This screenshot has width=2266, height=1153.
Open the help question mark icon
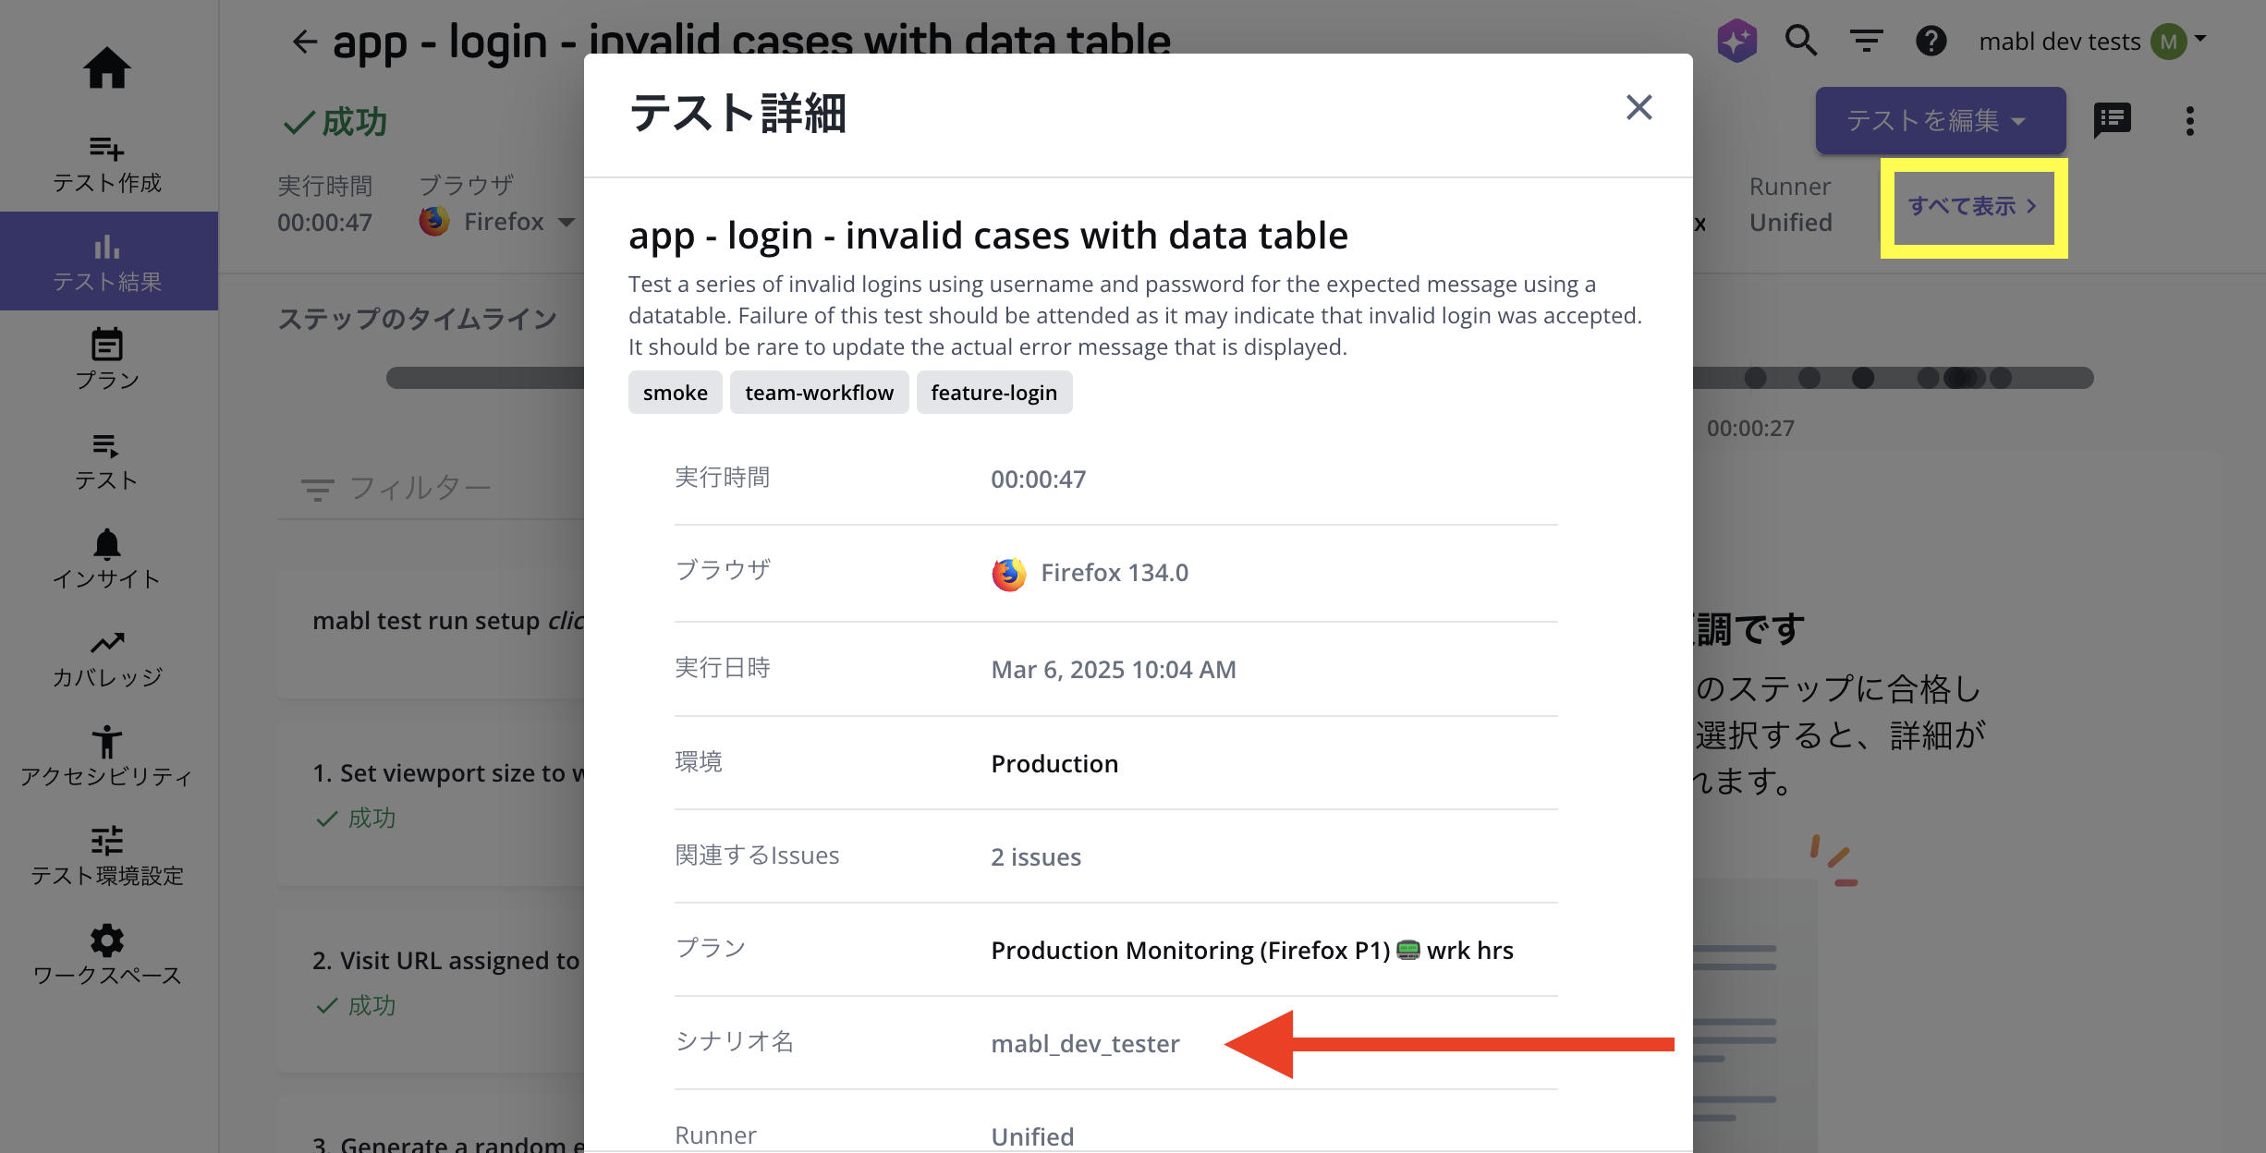point(1931,41)
